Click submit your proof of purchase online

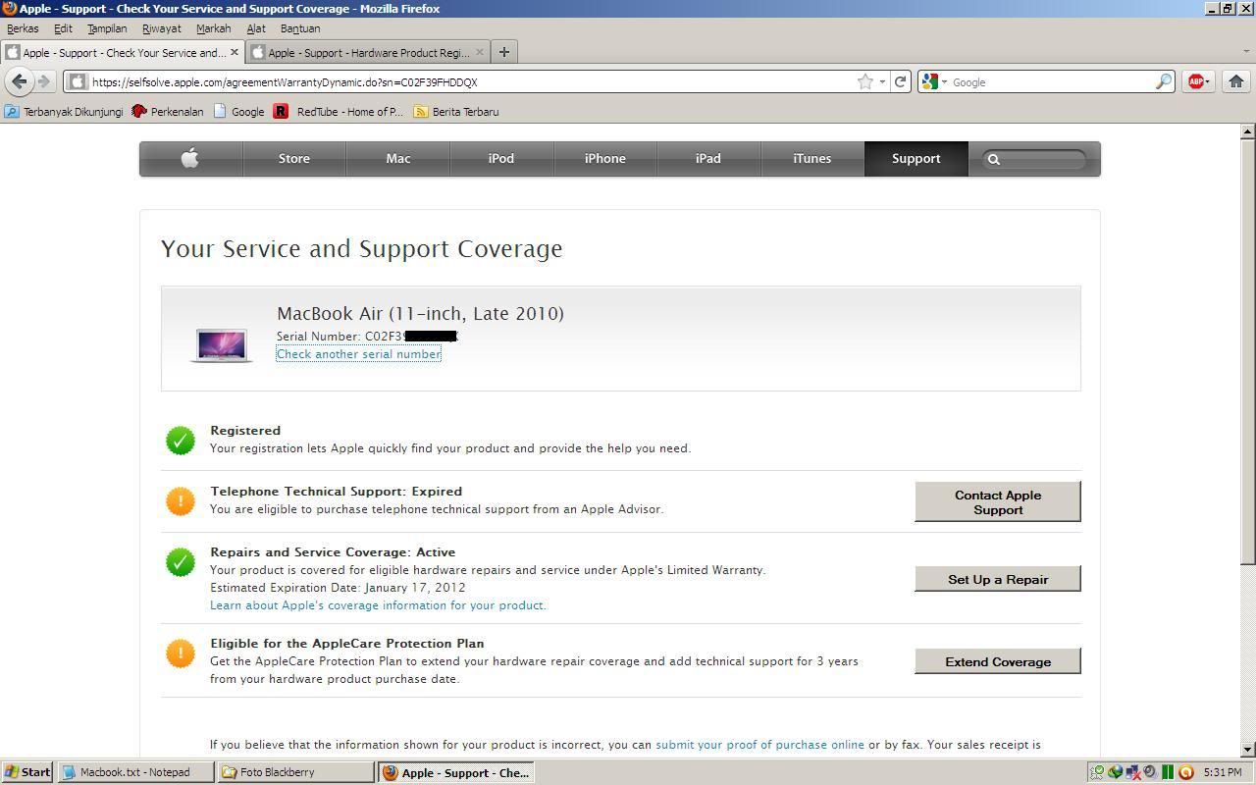pyautogui.click(x=759, y=745)
